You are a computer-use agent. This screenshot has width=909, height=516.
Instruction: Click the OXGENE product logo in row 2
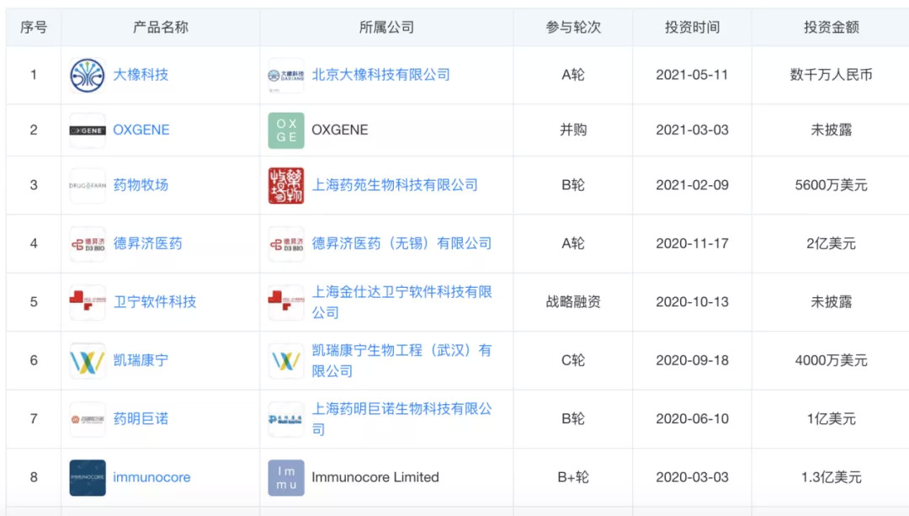point(88,130)
